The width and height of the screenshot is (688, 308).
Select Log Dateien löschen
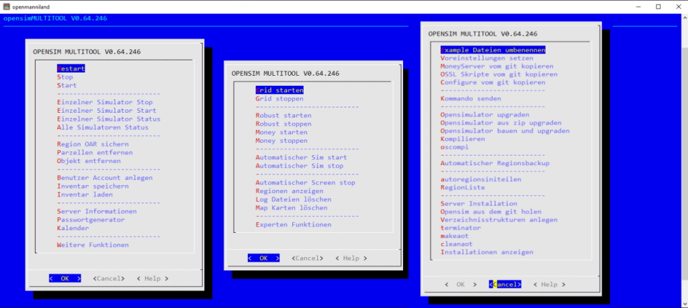293,199
